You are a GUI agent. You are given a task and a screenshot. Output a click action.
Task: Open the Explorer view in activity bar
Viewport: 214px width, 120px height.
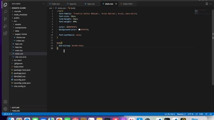click(5, 5)
